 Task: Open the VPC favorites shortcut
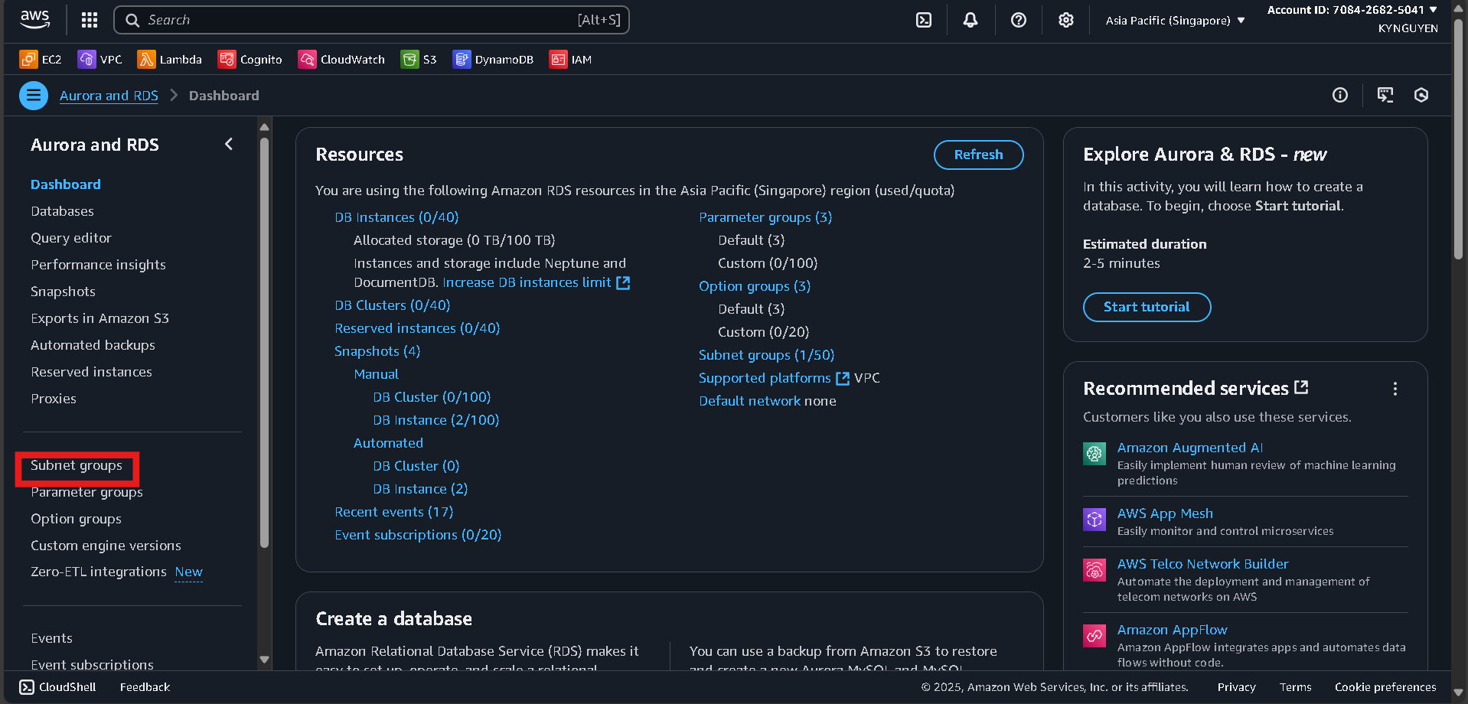(99, 59)
